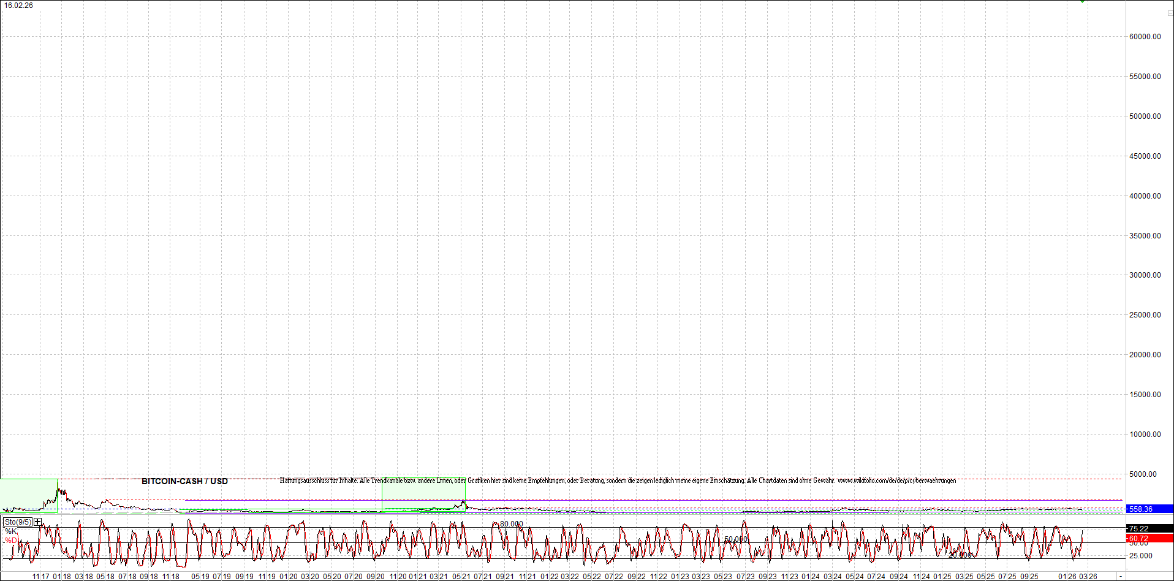
Task: Click the 60000.00 price axis label
Action: click(1145, 37)
